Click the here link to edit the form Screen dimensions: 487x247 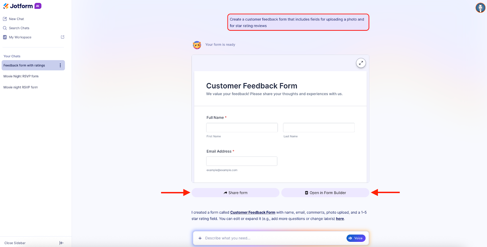pos(339,219)
